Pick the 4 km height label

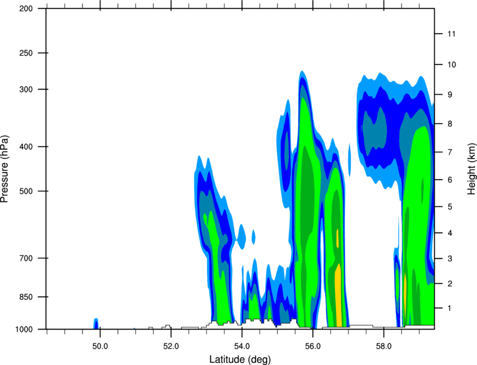pos(450,233)
